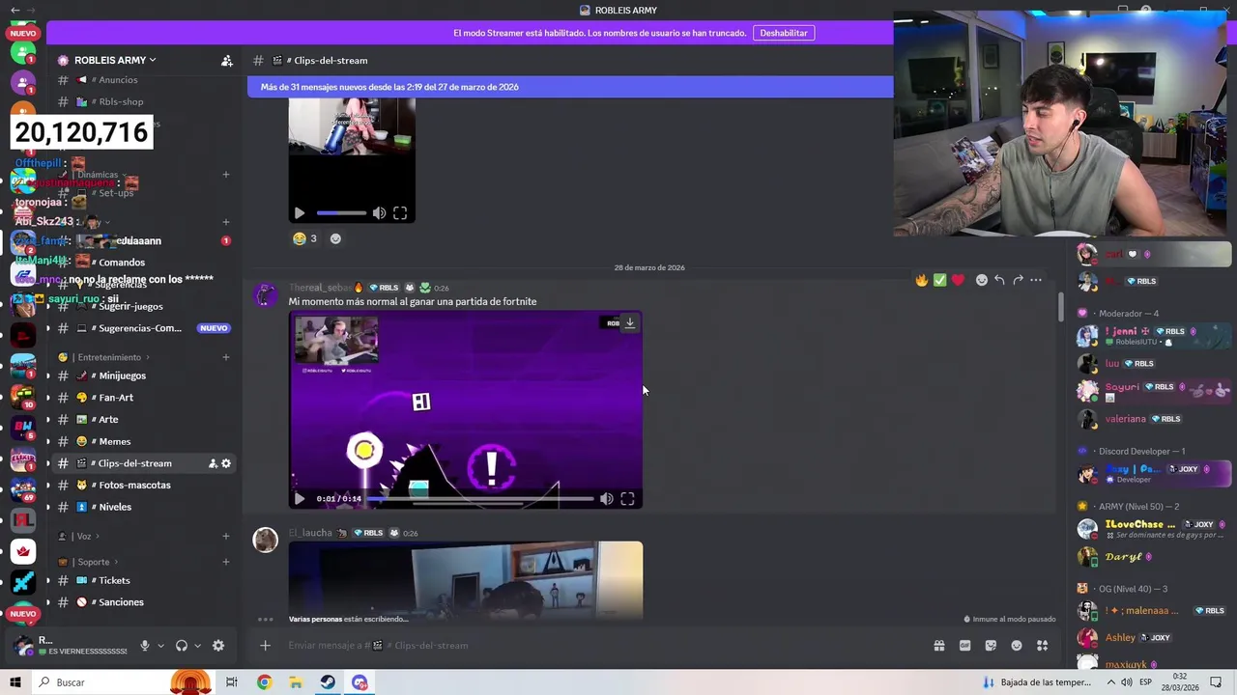Open the Fotos-mascotas channel
This screenshot has height=695, width=1237.
134,486
